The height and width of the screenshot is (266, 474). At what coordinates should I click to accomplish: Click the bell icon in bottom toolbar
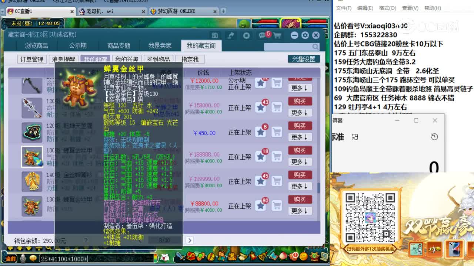262,256
